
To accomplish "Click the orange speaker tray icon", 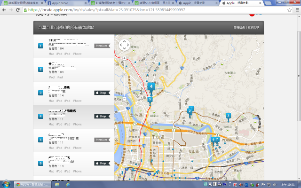I will pos(240,185).
